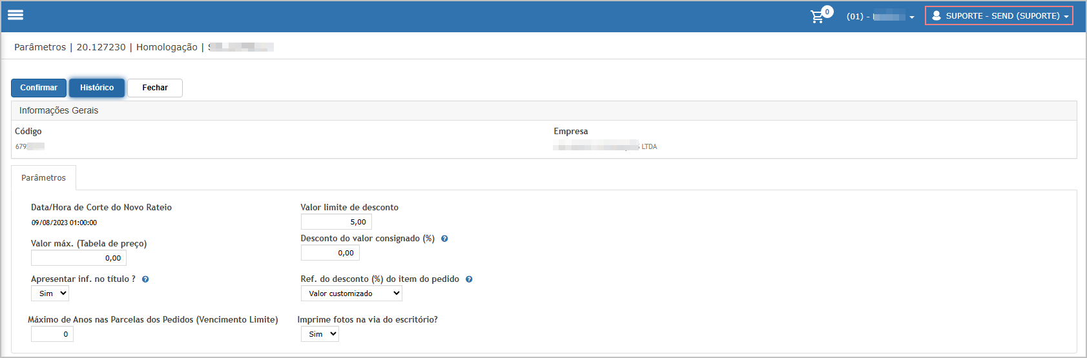This screenshot has width=1087, height=358.
Task: Show help for 'Ref. do desconto' field
Action: pos(469,279)
